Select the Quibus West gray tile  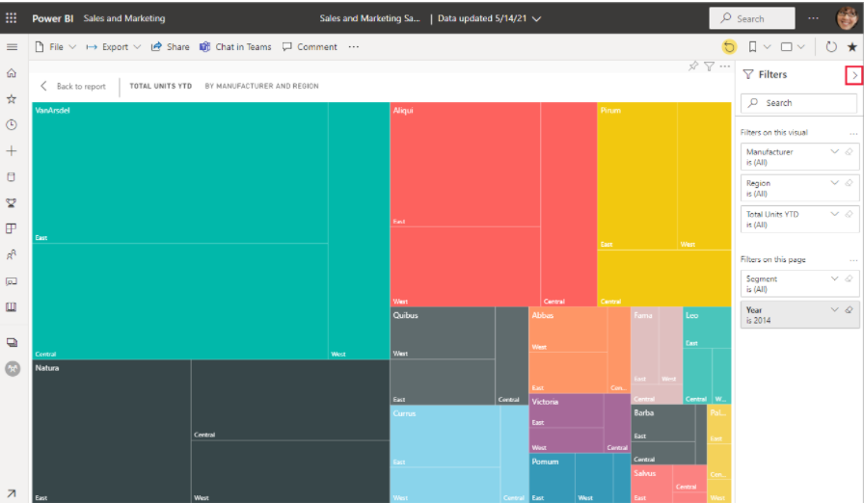443,333
